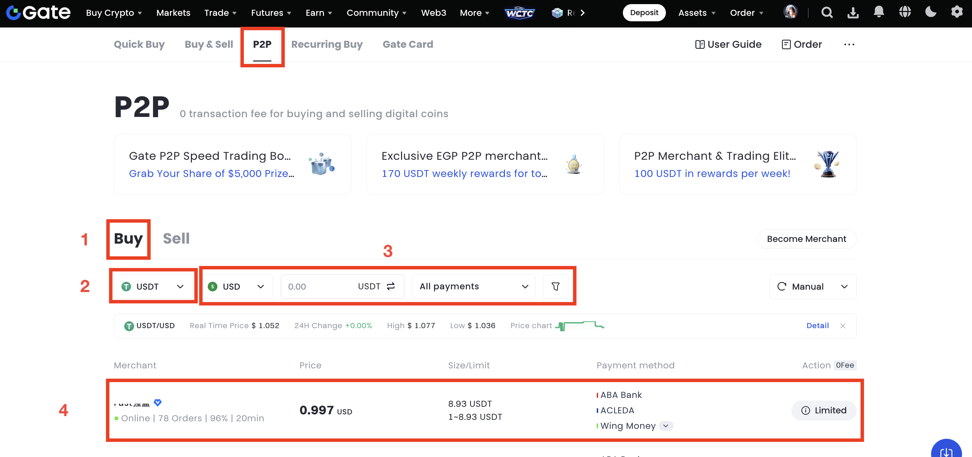Switch to the Quick Buy tab
972x457 pixels.
(x=139, y=44)
